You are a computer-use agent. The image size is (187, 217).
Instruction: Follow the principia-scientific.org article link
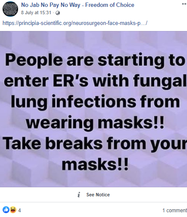click(75, 23)
